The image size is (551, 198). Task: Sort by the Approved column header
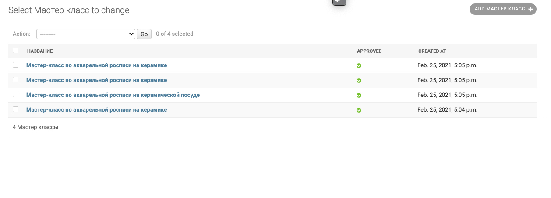pyautogui.click(x=369, y=51)
